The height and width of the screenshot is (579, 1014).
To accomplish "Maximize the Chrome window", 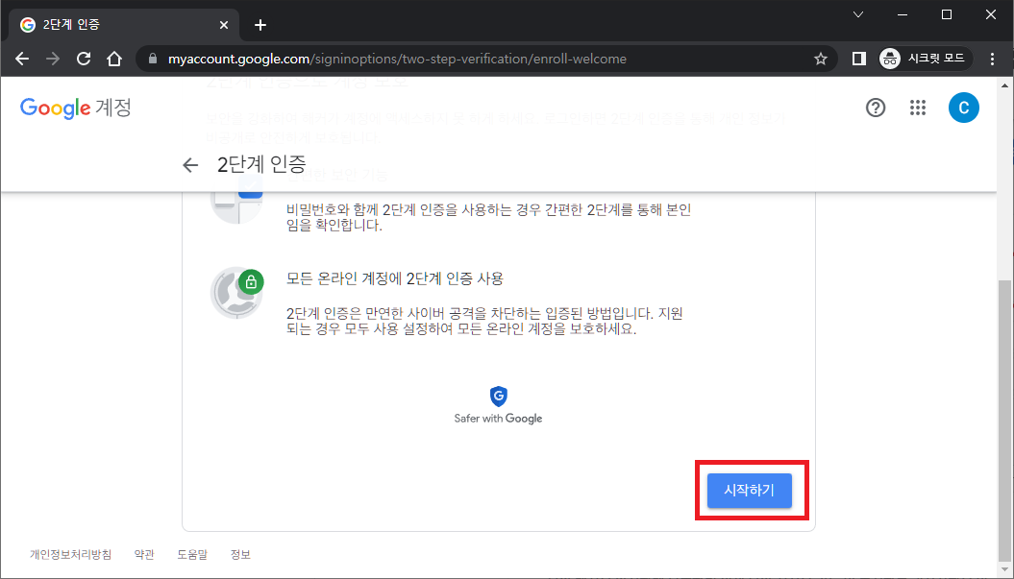I will 947,14.
